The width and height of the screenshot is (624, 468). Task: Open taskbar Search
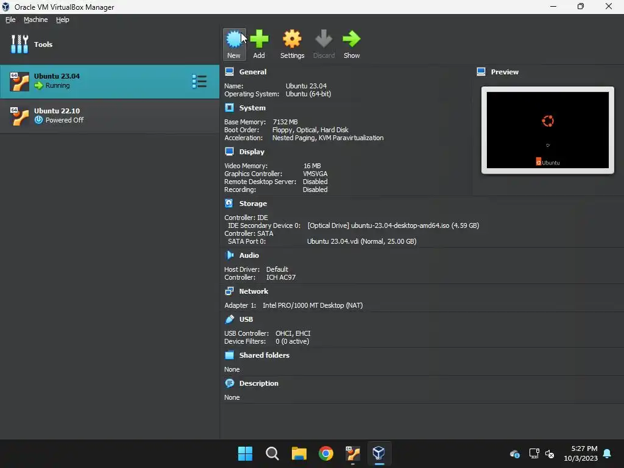pyautogui.click(x=272, y=453)
